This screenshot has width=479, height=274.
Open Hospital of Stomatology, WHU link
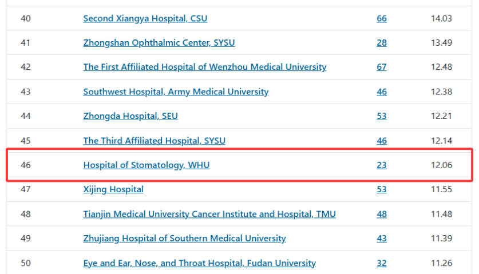pyautogui.click(x=147, y=165)
